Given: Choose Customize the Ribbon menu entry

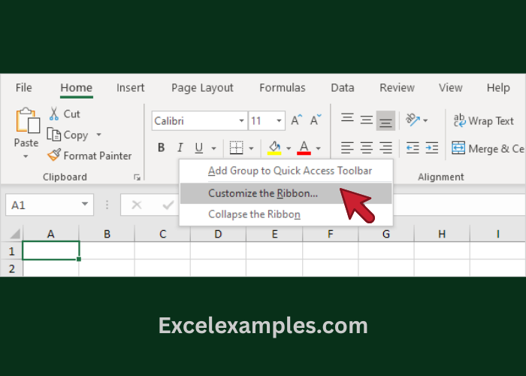Looking at the screenshot, I should [x=263, y=193].
